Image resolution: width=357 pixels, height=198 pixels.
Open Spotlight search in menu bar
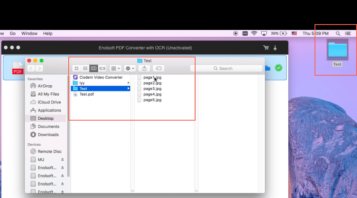pyautogui.click(x=338, y=34)
